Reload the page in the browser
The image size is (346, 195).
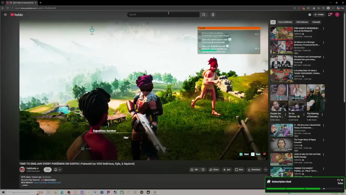(x=8, y=8)
